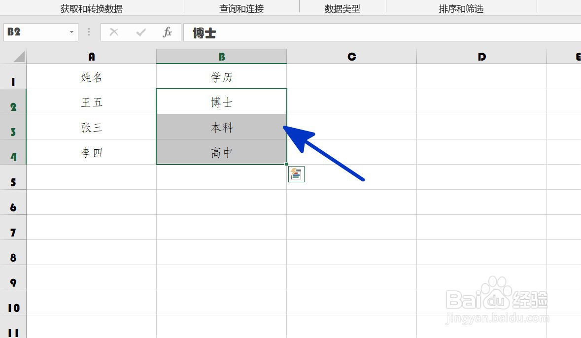581x338 pixels.
Task: Select the cell containing 高中
Action: (221, 152)
